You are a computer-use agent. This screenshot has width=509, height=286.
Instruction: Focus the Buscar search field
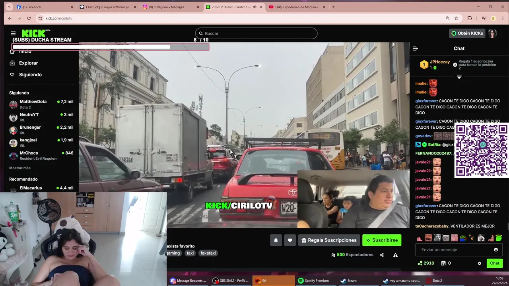[x=256, y=33]
